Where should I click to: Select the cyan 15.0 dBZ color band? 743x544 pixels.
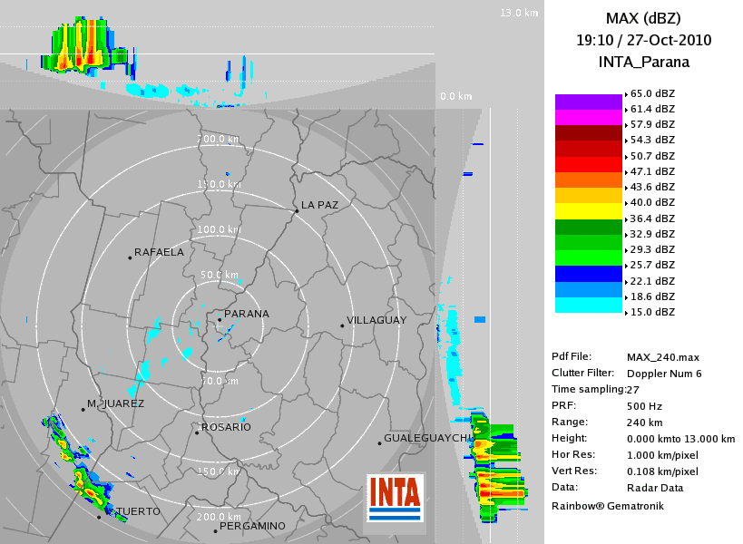[589, 305]
